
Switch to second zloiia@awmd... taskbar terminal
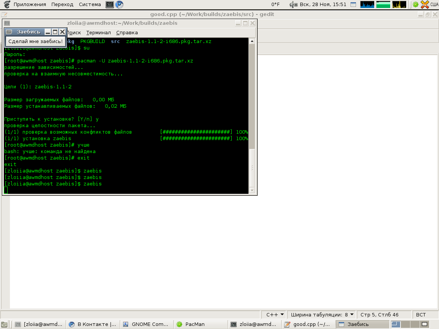pos(255,324)
